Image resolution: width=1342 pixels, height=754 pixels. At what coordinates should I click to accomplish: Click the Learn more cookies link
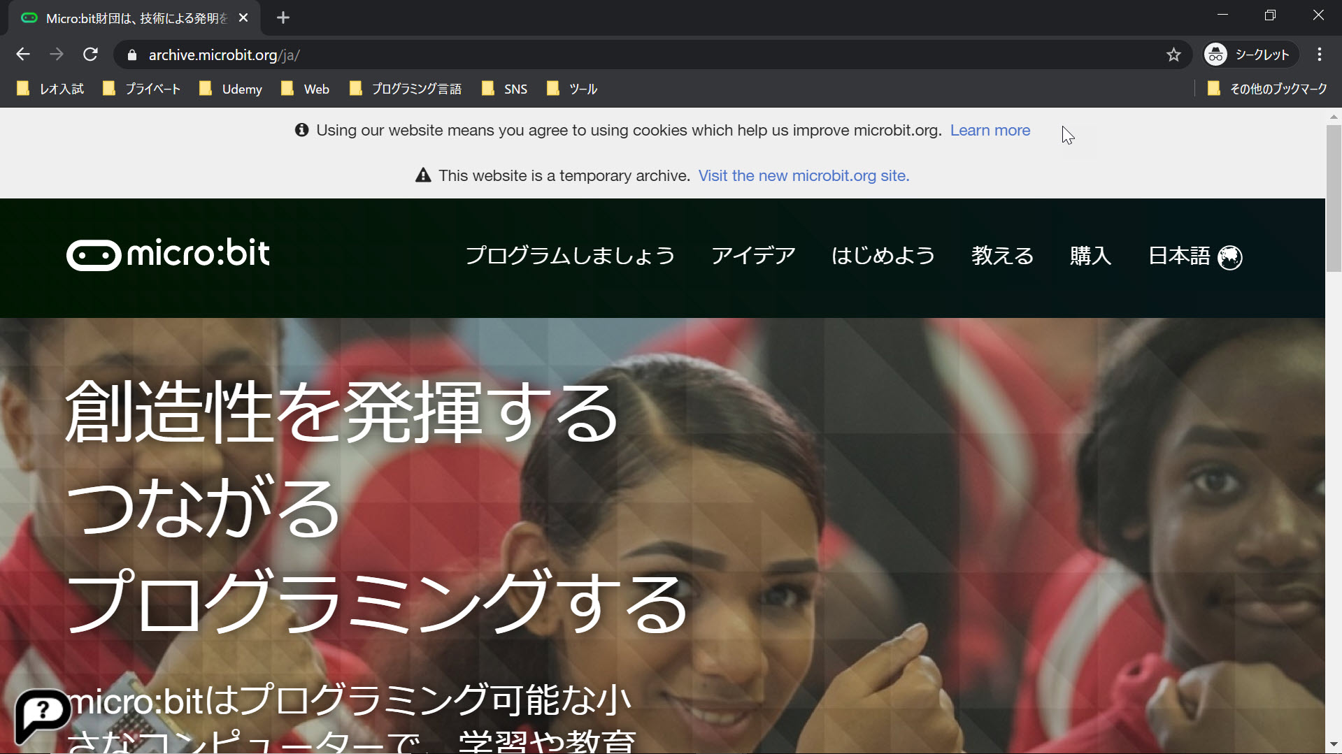coord(990,131)
